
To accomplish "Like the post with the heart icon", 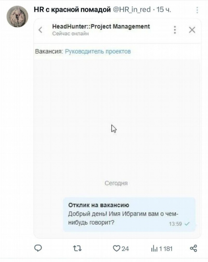I will click(x=116, y=249).
